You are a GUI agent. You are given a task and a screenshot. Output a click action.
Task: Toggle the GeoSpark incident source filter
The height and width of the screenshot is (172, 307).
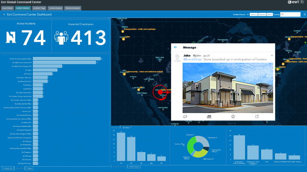click(262, 14)
